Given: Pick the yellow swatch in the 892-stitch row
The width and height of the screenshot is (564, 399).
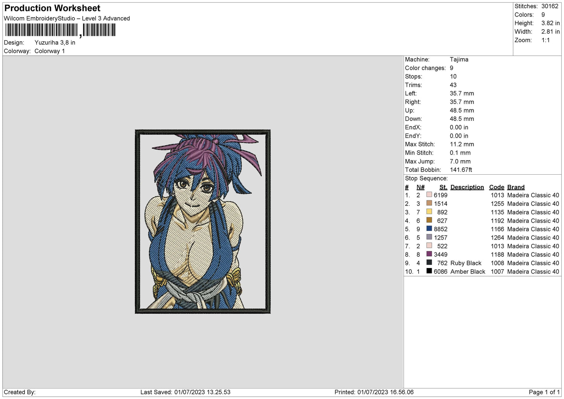Looking at the screenshot, I should (429, 211).
